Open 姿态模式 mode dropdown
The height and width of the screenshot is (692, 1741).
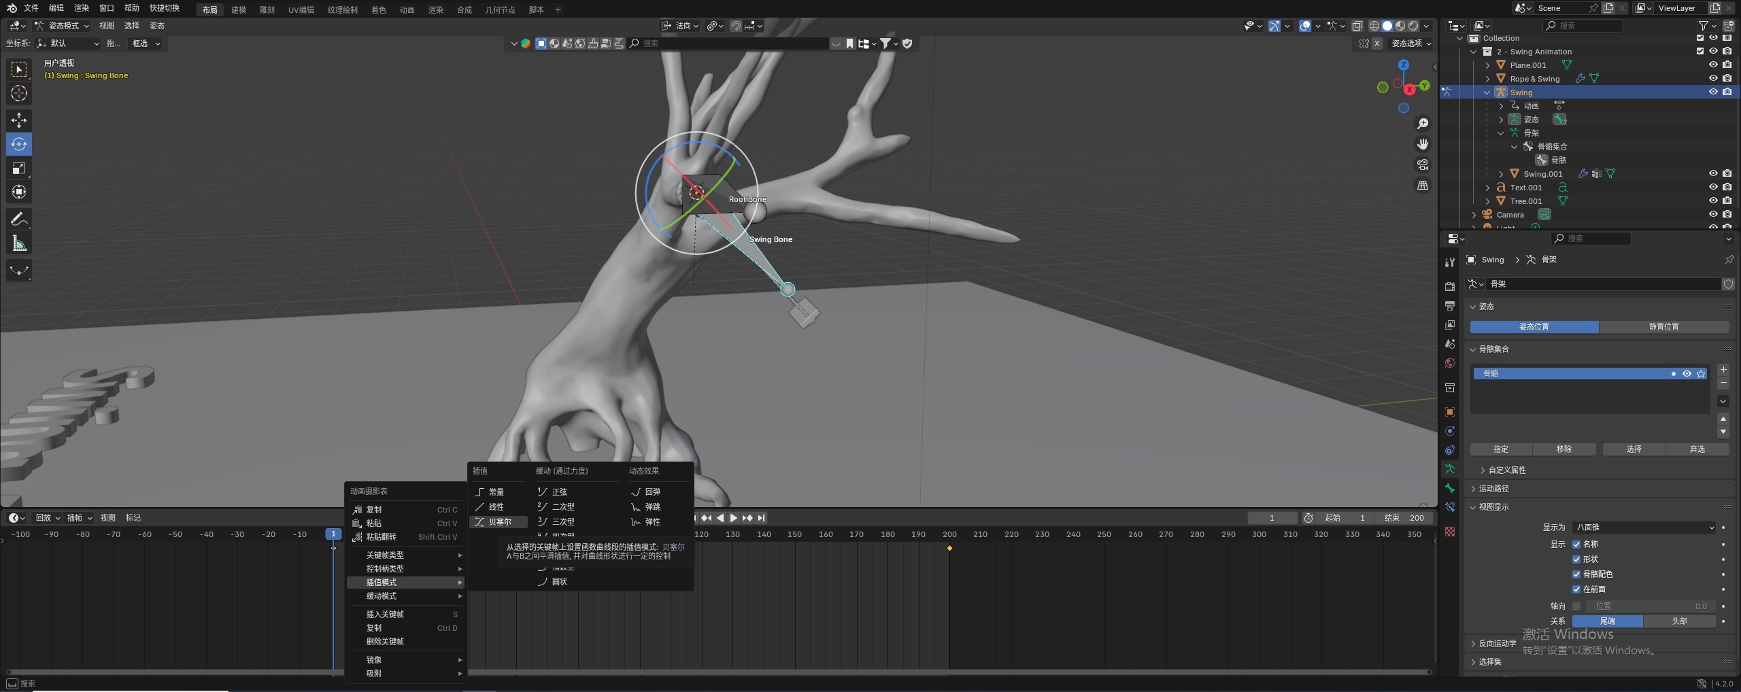pyautogui.click(x=61, y=26)
